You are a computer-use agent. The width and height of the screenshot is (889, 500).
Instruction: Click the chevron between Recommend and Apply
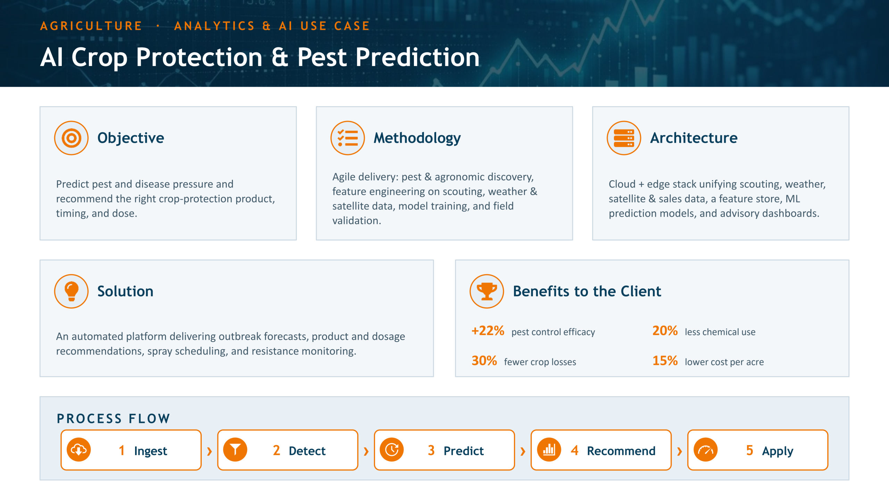coord(680,451)
